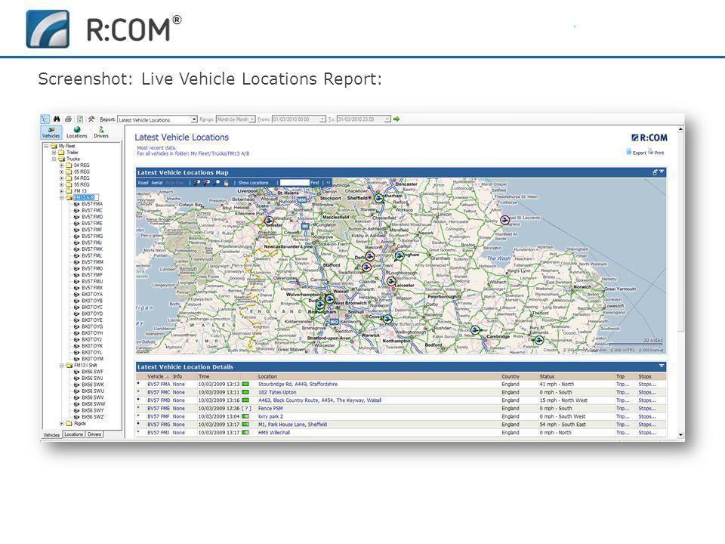Select the FM13 A/B folder
The width and height of the screenshot is (725, 544).
click(85, 197)
